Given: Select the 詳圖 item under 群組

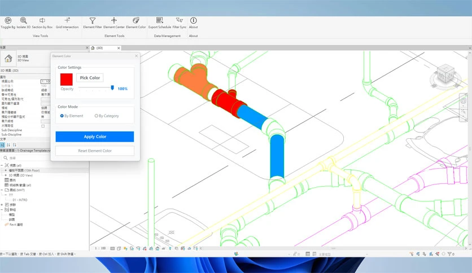Looking at the screenshot, I should [12, 219].
